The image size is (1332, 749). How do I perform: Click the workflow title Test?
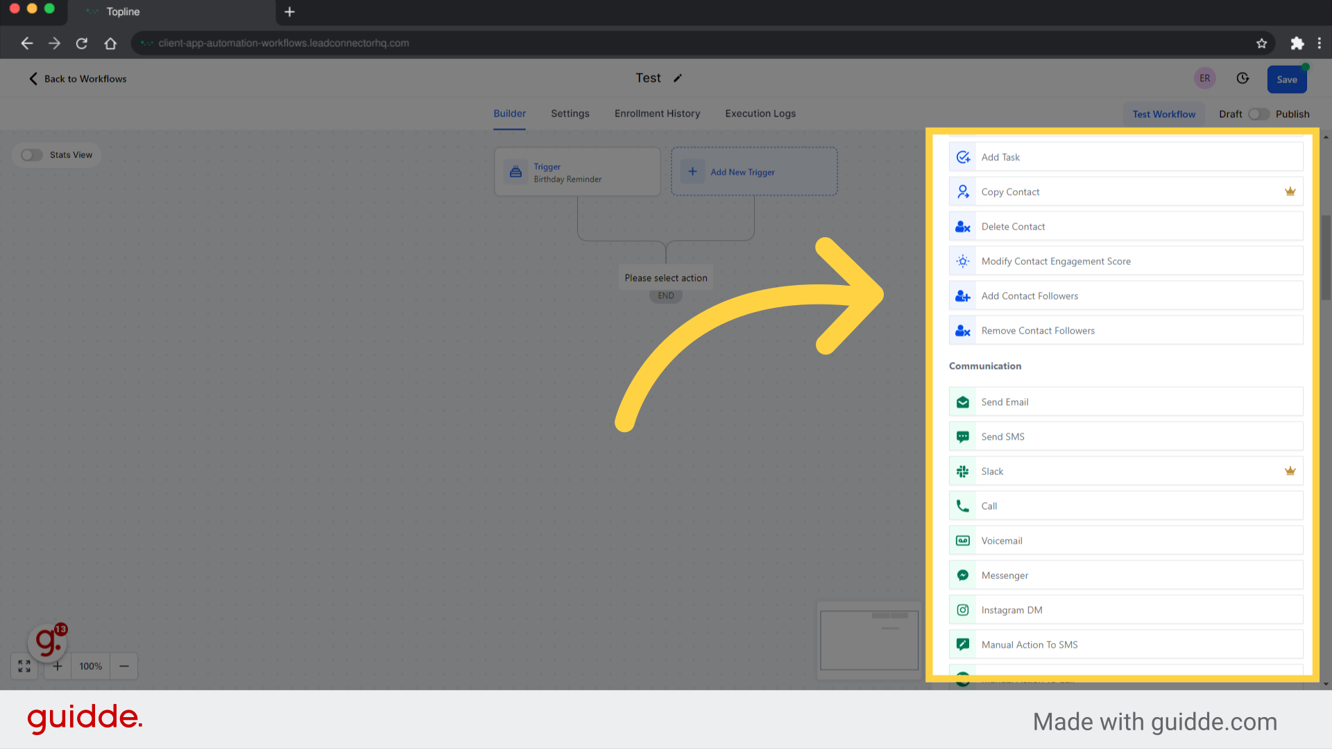pos(648,78)
